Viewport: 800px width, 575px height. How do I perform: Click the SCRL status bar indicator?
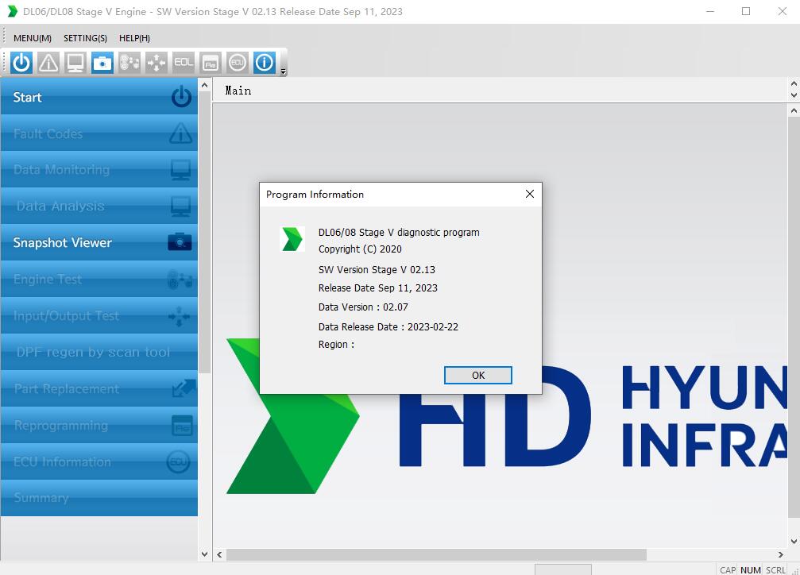pos(775,570)
